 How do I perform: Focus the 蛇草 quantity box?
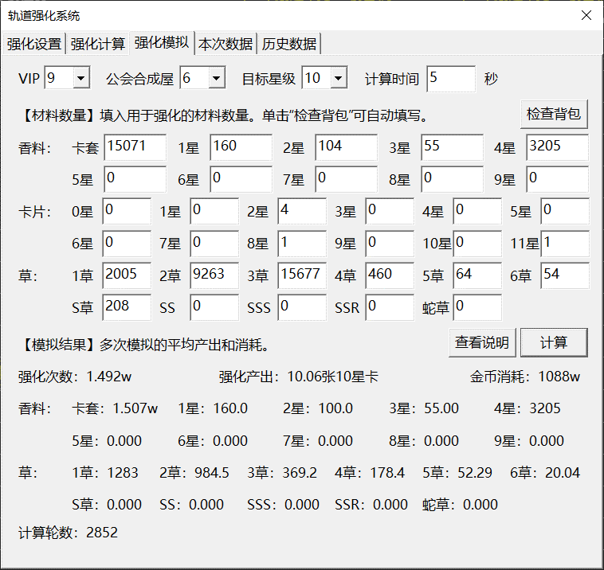coord(477,307)
